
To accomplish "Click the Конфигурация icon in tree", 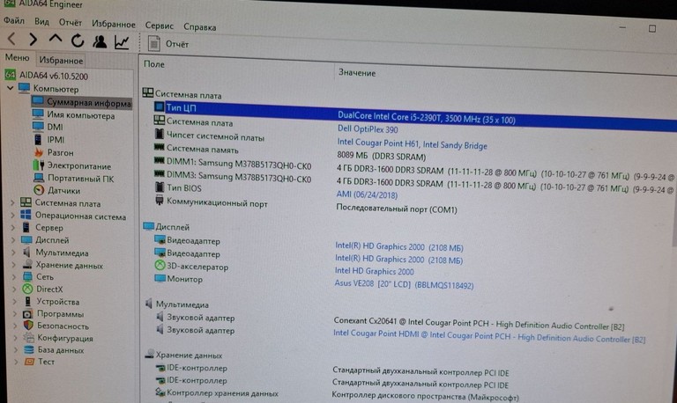I will click(29, 338).
